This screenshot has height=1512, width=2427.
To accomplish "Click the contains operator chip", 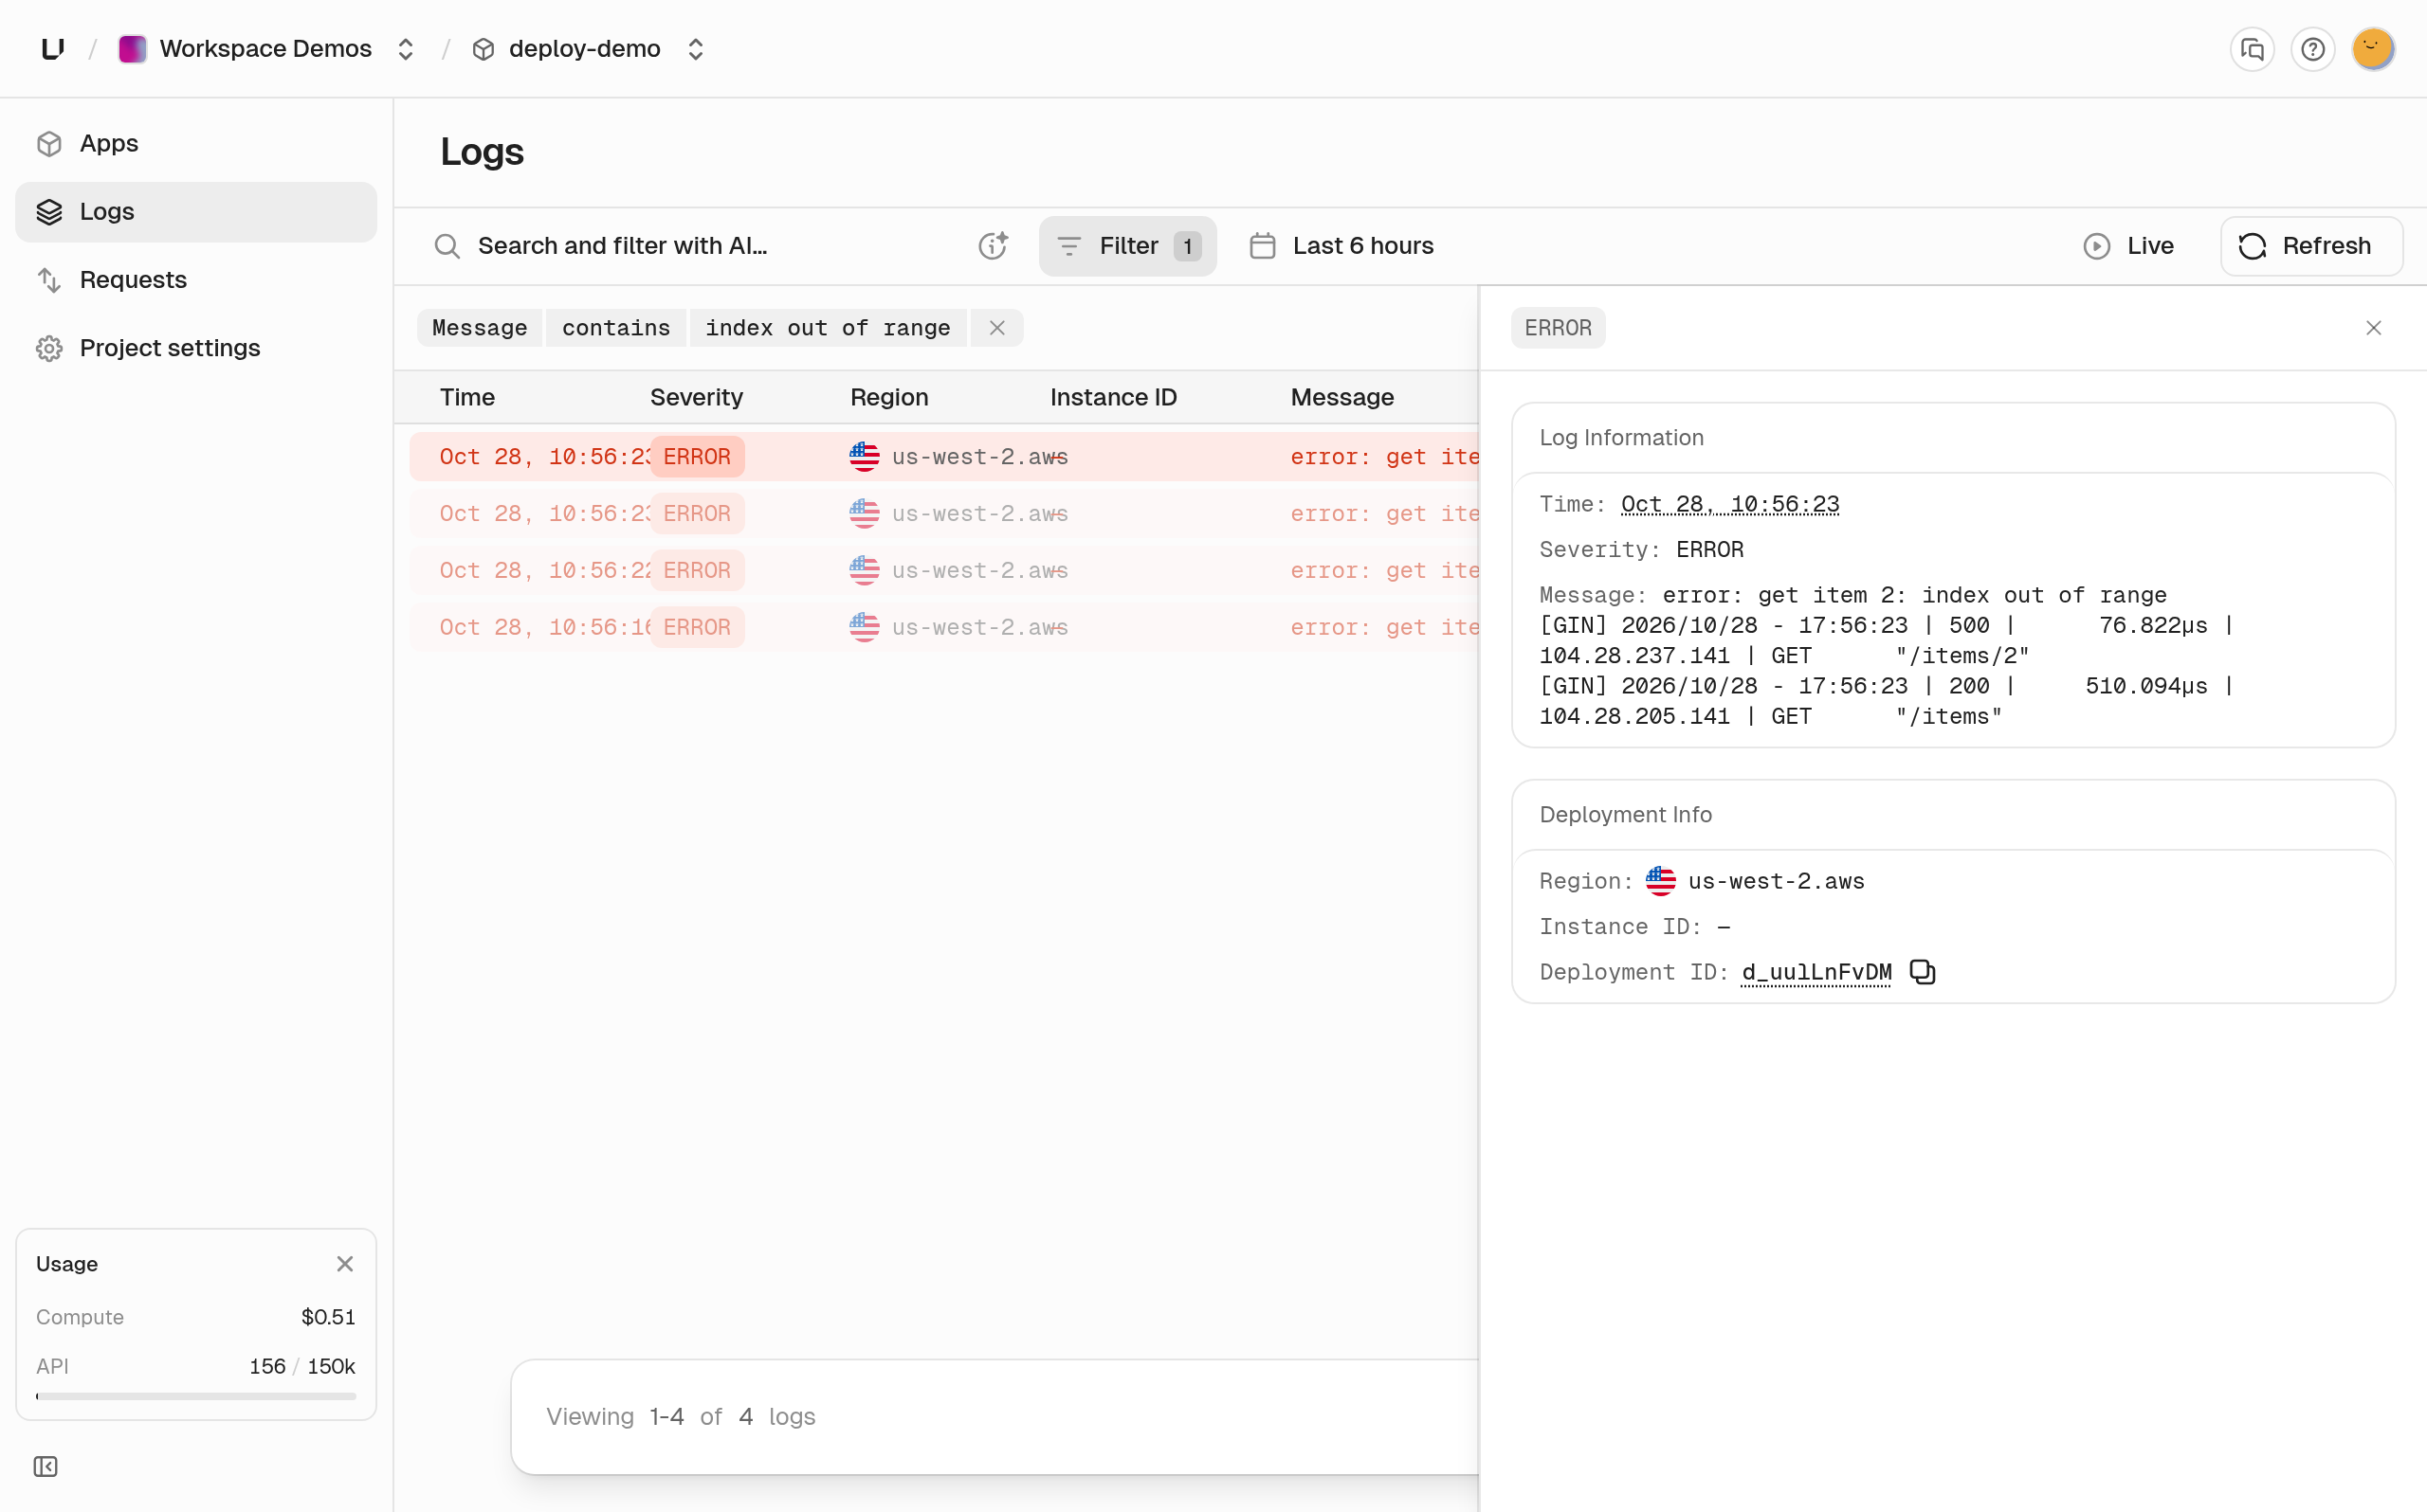I will 616,328.
